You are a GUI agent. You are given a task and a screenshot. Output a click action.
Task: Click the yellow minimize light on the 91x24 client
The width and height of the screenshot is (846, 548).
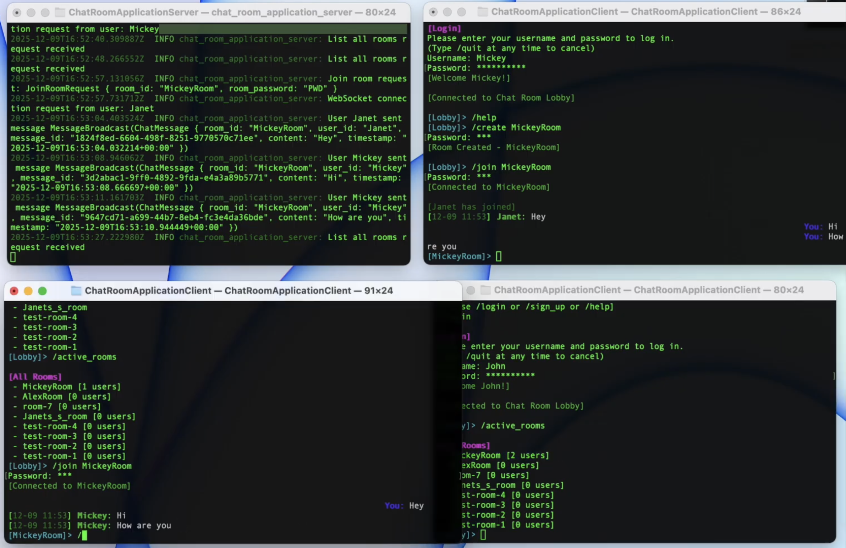(x=28, y=291)
